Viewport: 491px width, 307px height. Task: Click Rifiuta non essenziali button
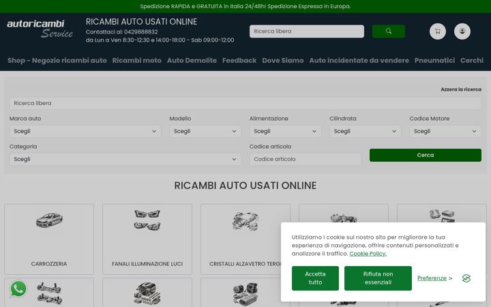tap(378, 278)
